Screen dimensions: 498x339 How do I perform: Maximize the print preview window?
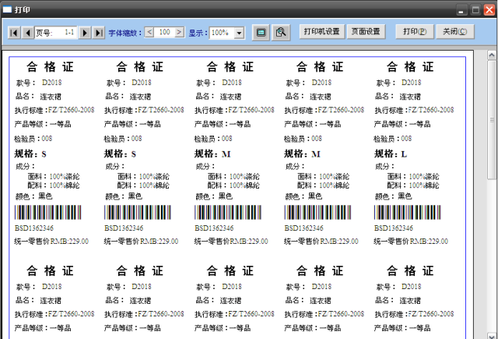pos(475,9)
